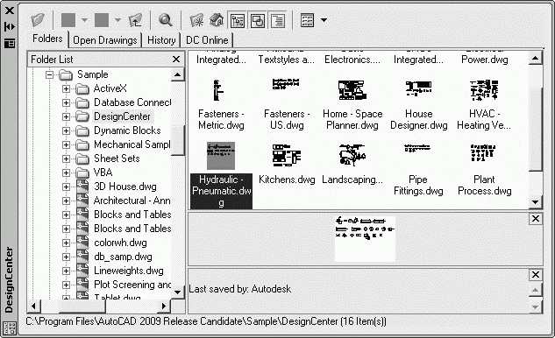Click the Up one level icon
The width and height of the screenshot is (555, 338).
pyautogui.click(x=135, y=20)
